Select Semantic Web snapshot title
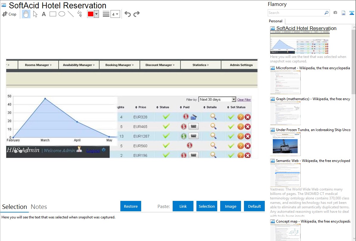The width and height of the screenshot is (356, 241). [x=313, y=160]
